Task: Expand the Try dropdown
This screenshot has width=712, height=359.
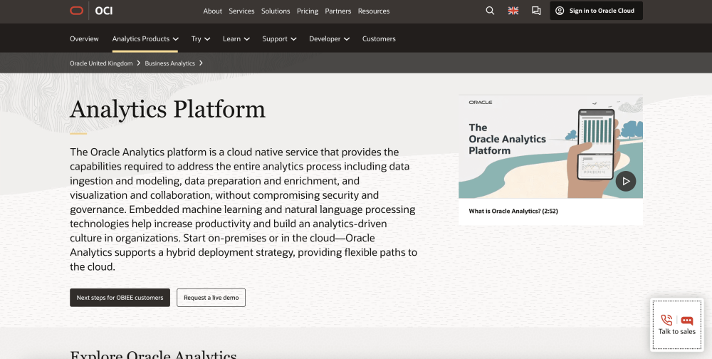Action: 201,38
